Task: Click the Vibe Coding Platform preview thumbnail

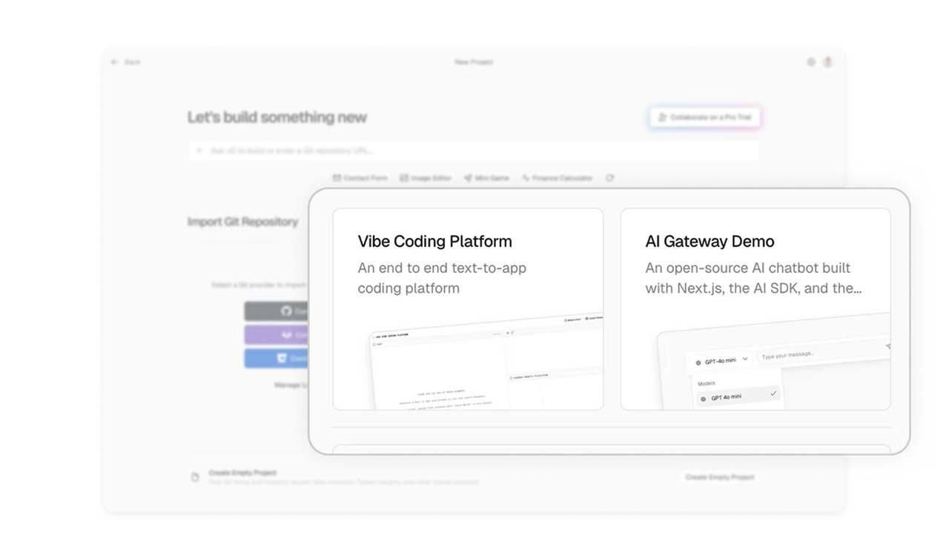Action: coord(487,361)
